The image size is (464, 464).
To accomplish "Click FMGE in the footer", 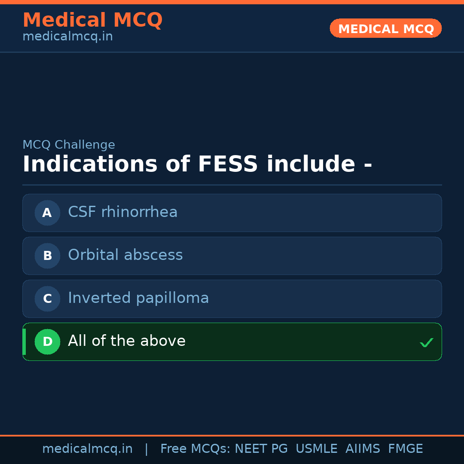I will click(405, 449).
